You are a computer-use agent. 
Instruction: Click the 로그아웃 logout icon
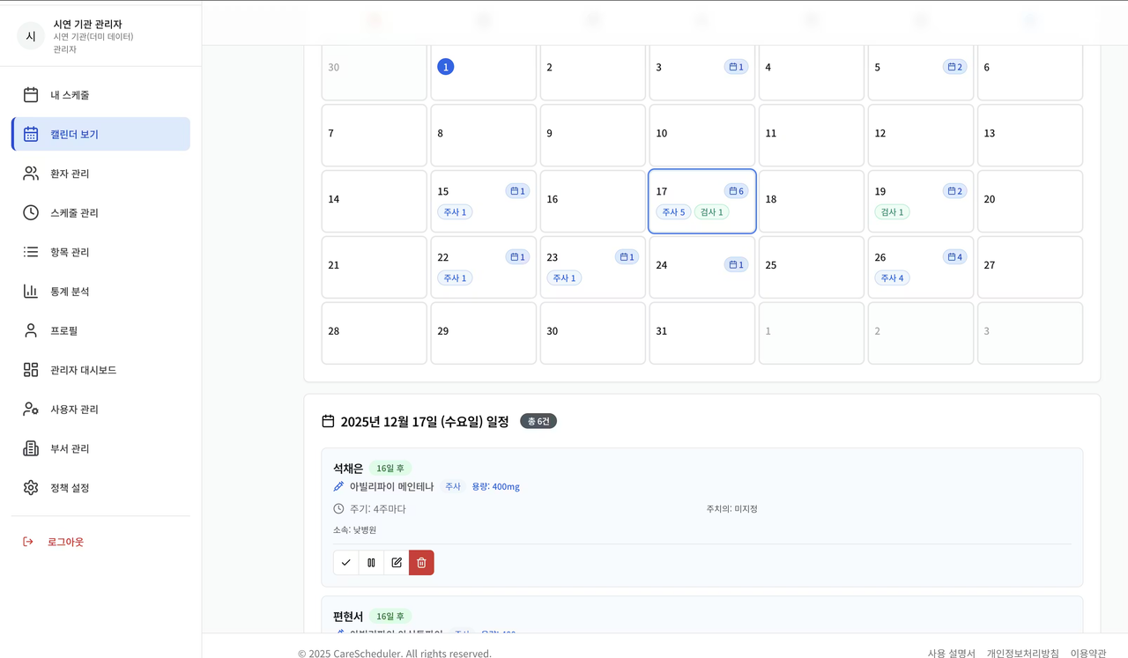click(x=26, y=541)
